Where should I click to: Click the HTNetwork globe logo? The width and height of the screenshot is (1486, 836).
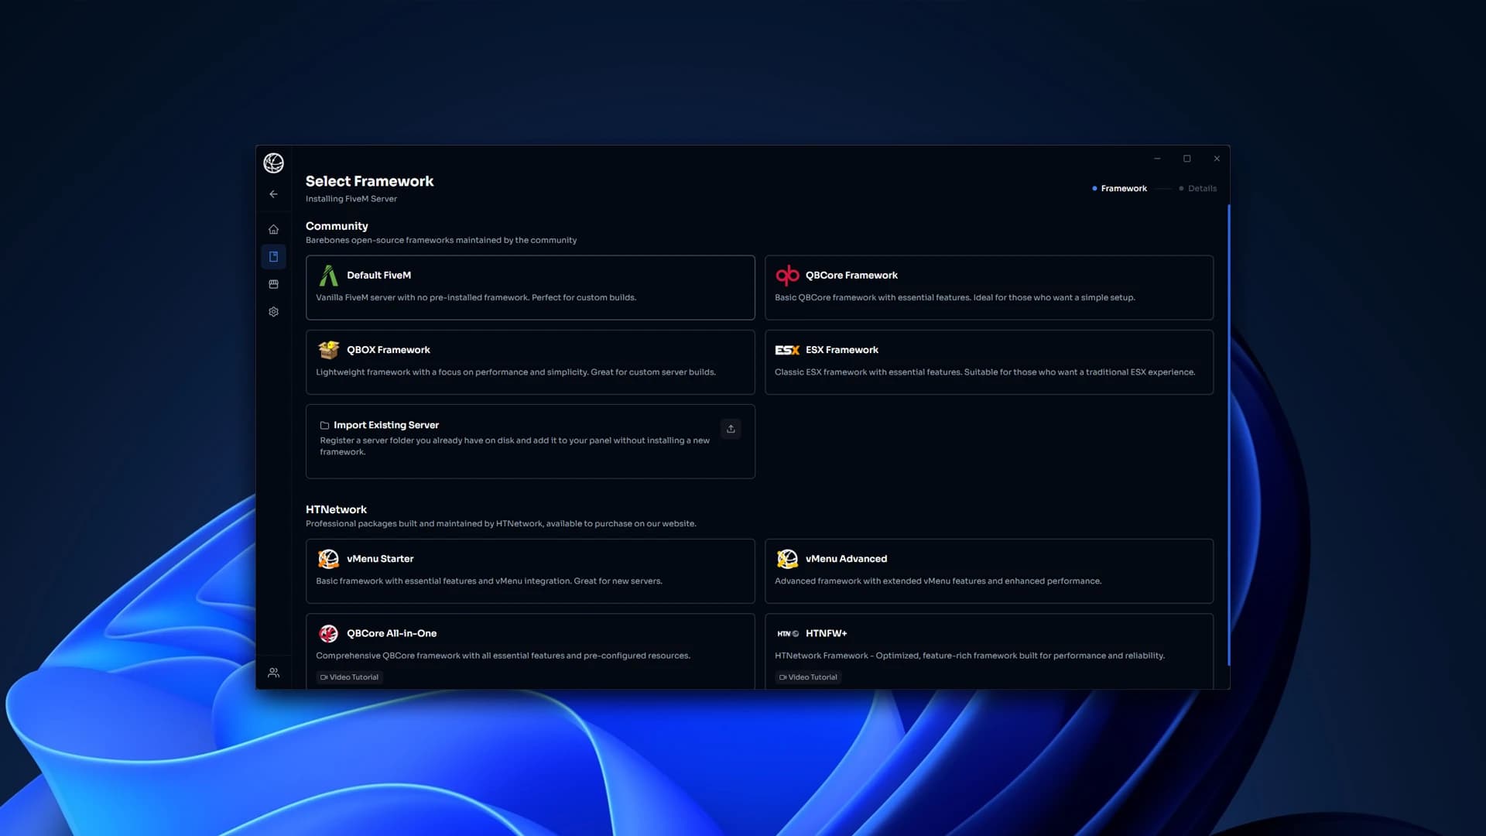coord(273,163)
